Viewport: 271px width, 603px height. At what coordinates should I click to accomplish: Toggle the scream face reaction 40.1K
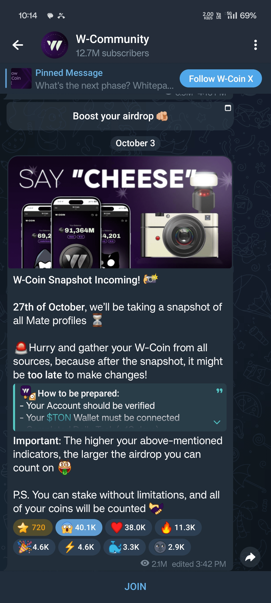pos(79,527)
